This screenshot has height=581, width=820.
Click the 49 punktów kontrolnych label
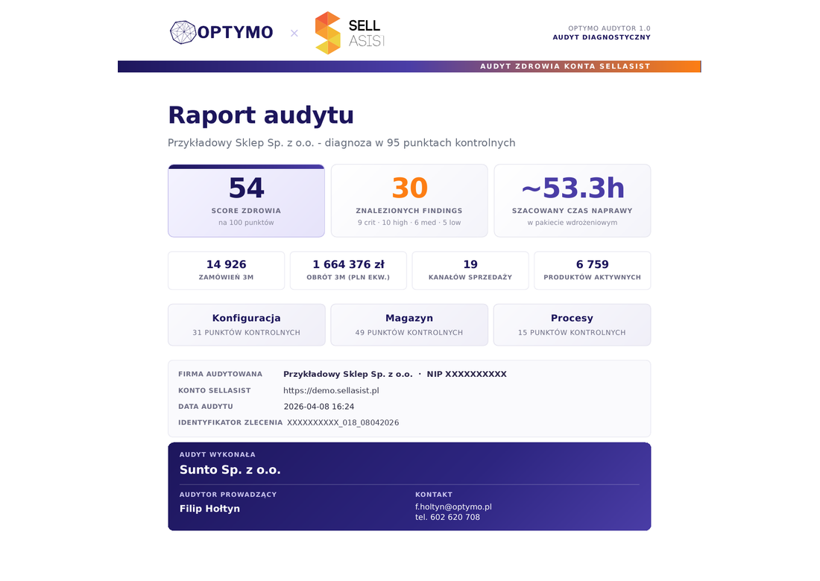[409, 332]
